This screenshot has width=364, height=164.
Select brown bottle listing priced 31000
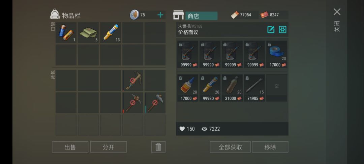click(x=232, y=88)
